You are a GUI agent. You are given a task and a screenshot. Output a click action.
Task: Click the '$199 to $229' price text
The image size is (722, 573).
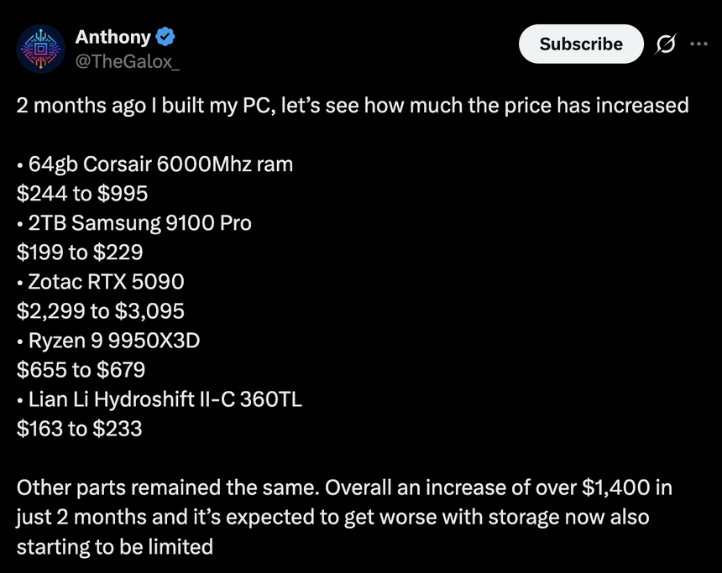[80, 253]
